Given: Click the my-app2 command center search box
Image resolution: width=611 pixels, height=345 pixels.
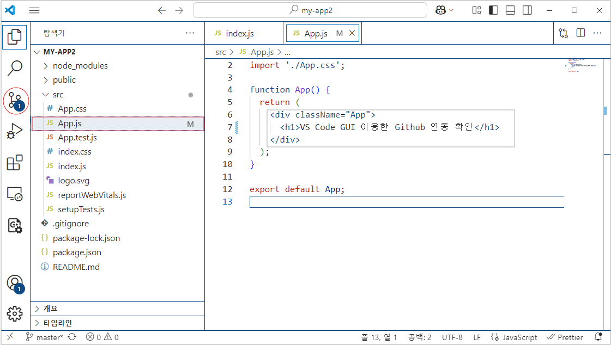Looking at the screenshot, I should [x=310, y=10].
